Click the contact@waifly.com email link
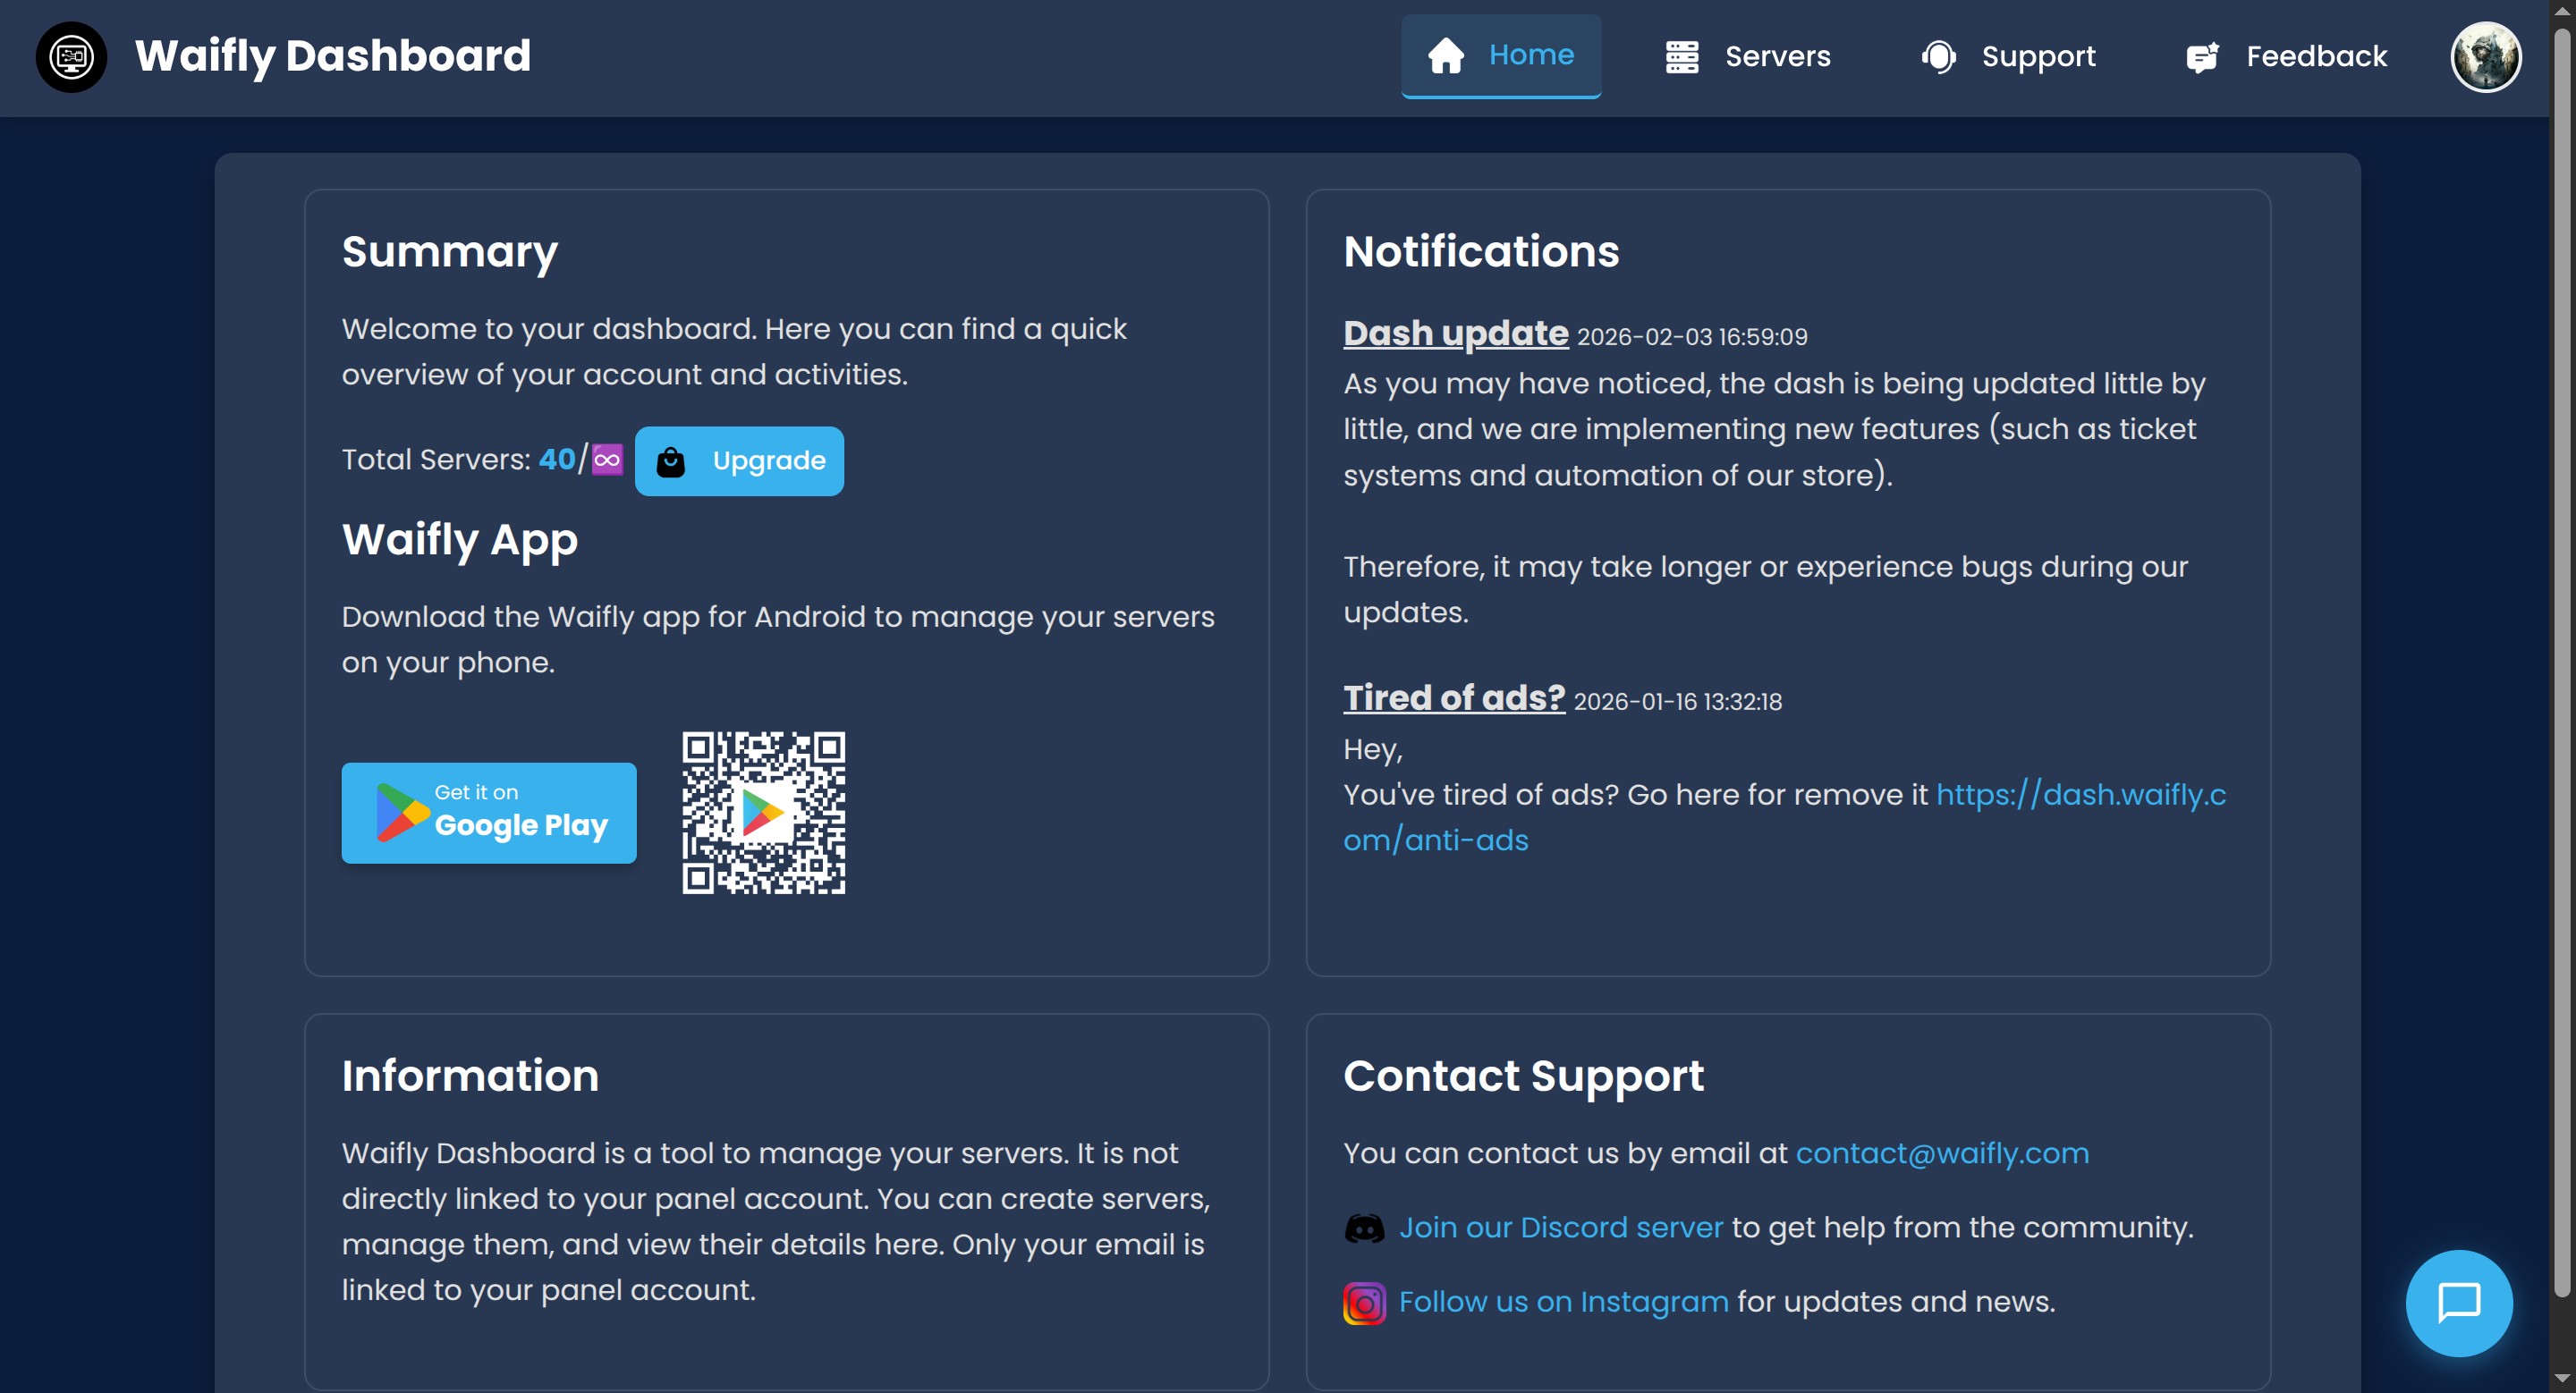 [x=1942, y=1153]
